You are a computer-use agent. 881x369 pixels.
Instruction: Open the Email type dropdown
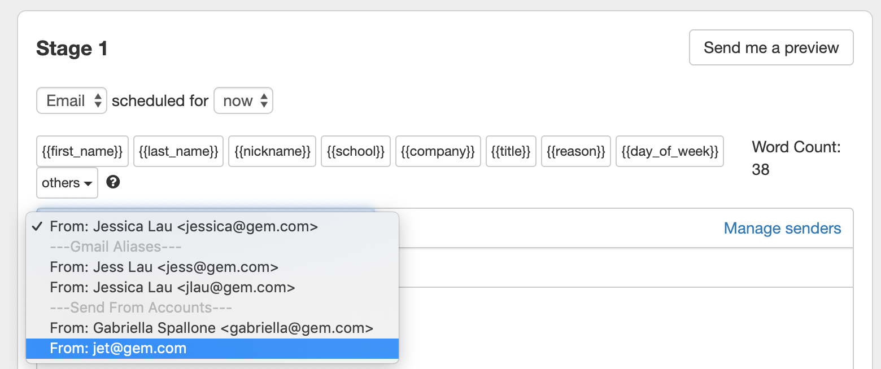tap(72, 101)
